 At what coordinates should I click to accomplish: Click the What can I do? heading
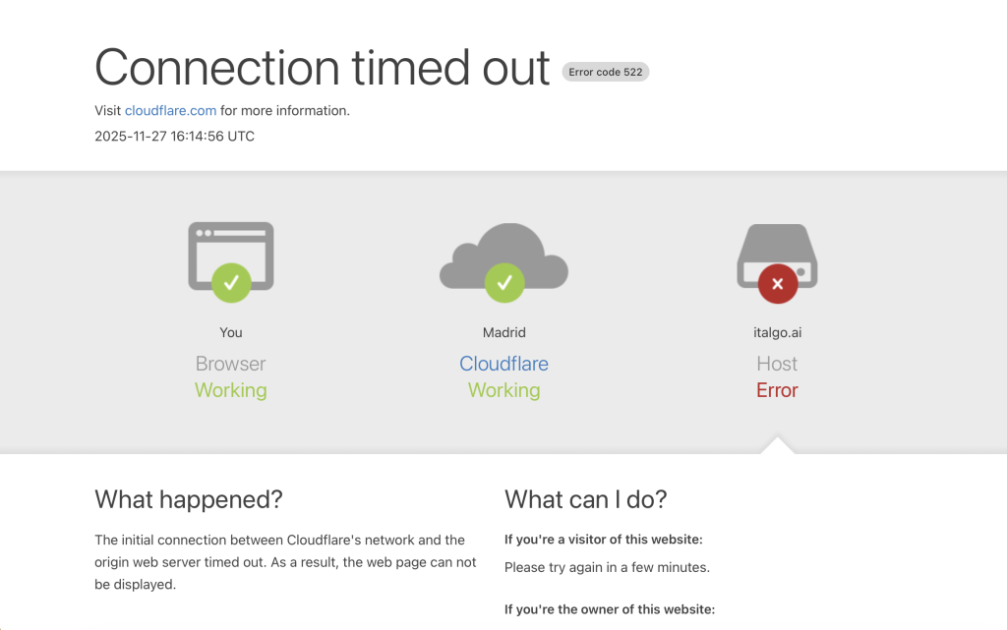pyautogui.click(x=586, y=499)
